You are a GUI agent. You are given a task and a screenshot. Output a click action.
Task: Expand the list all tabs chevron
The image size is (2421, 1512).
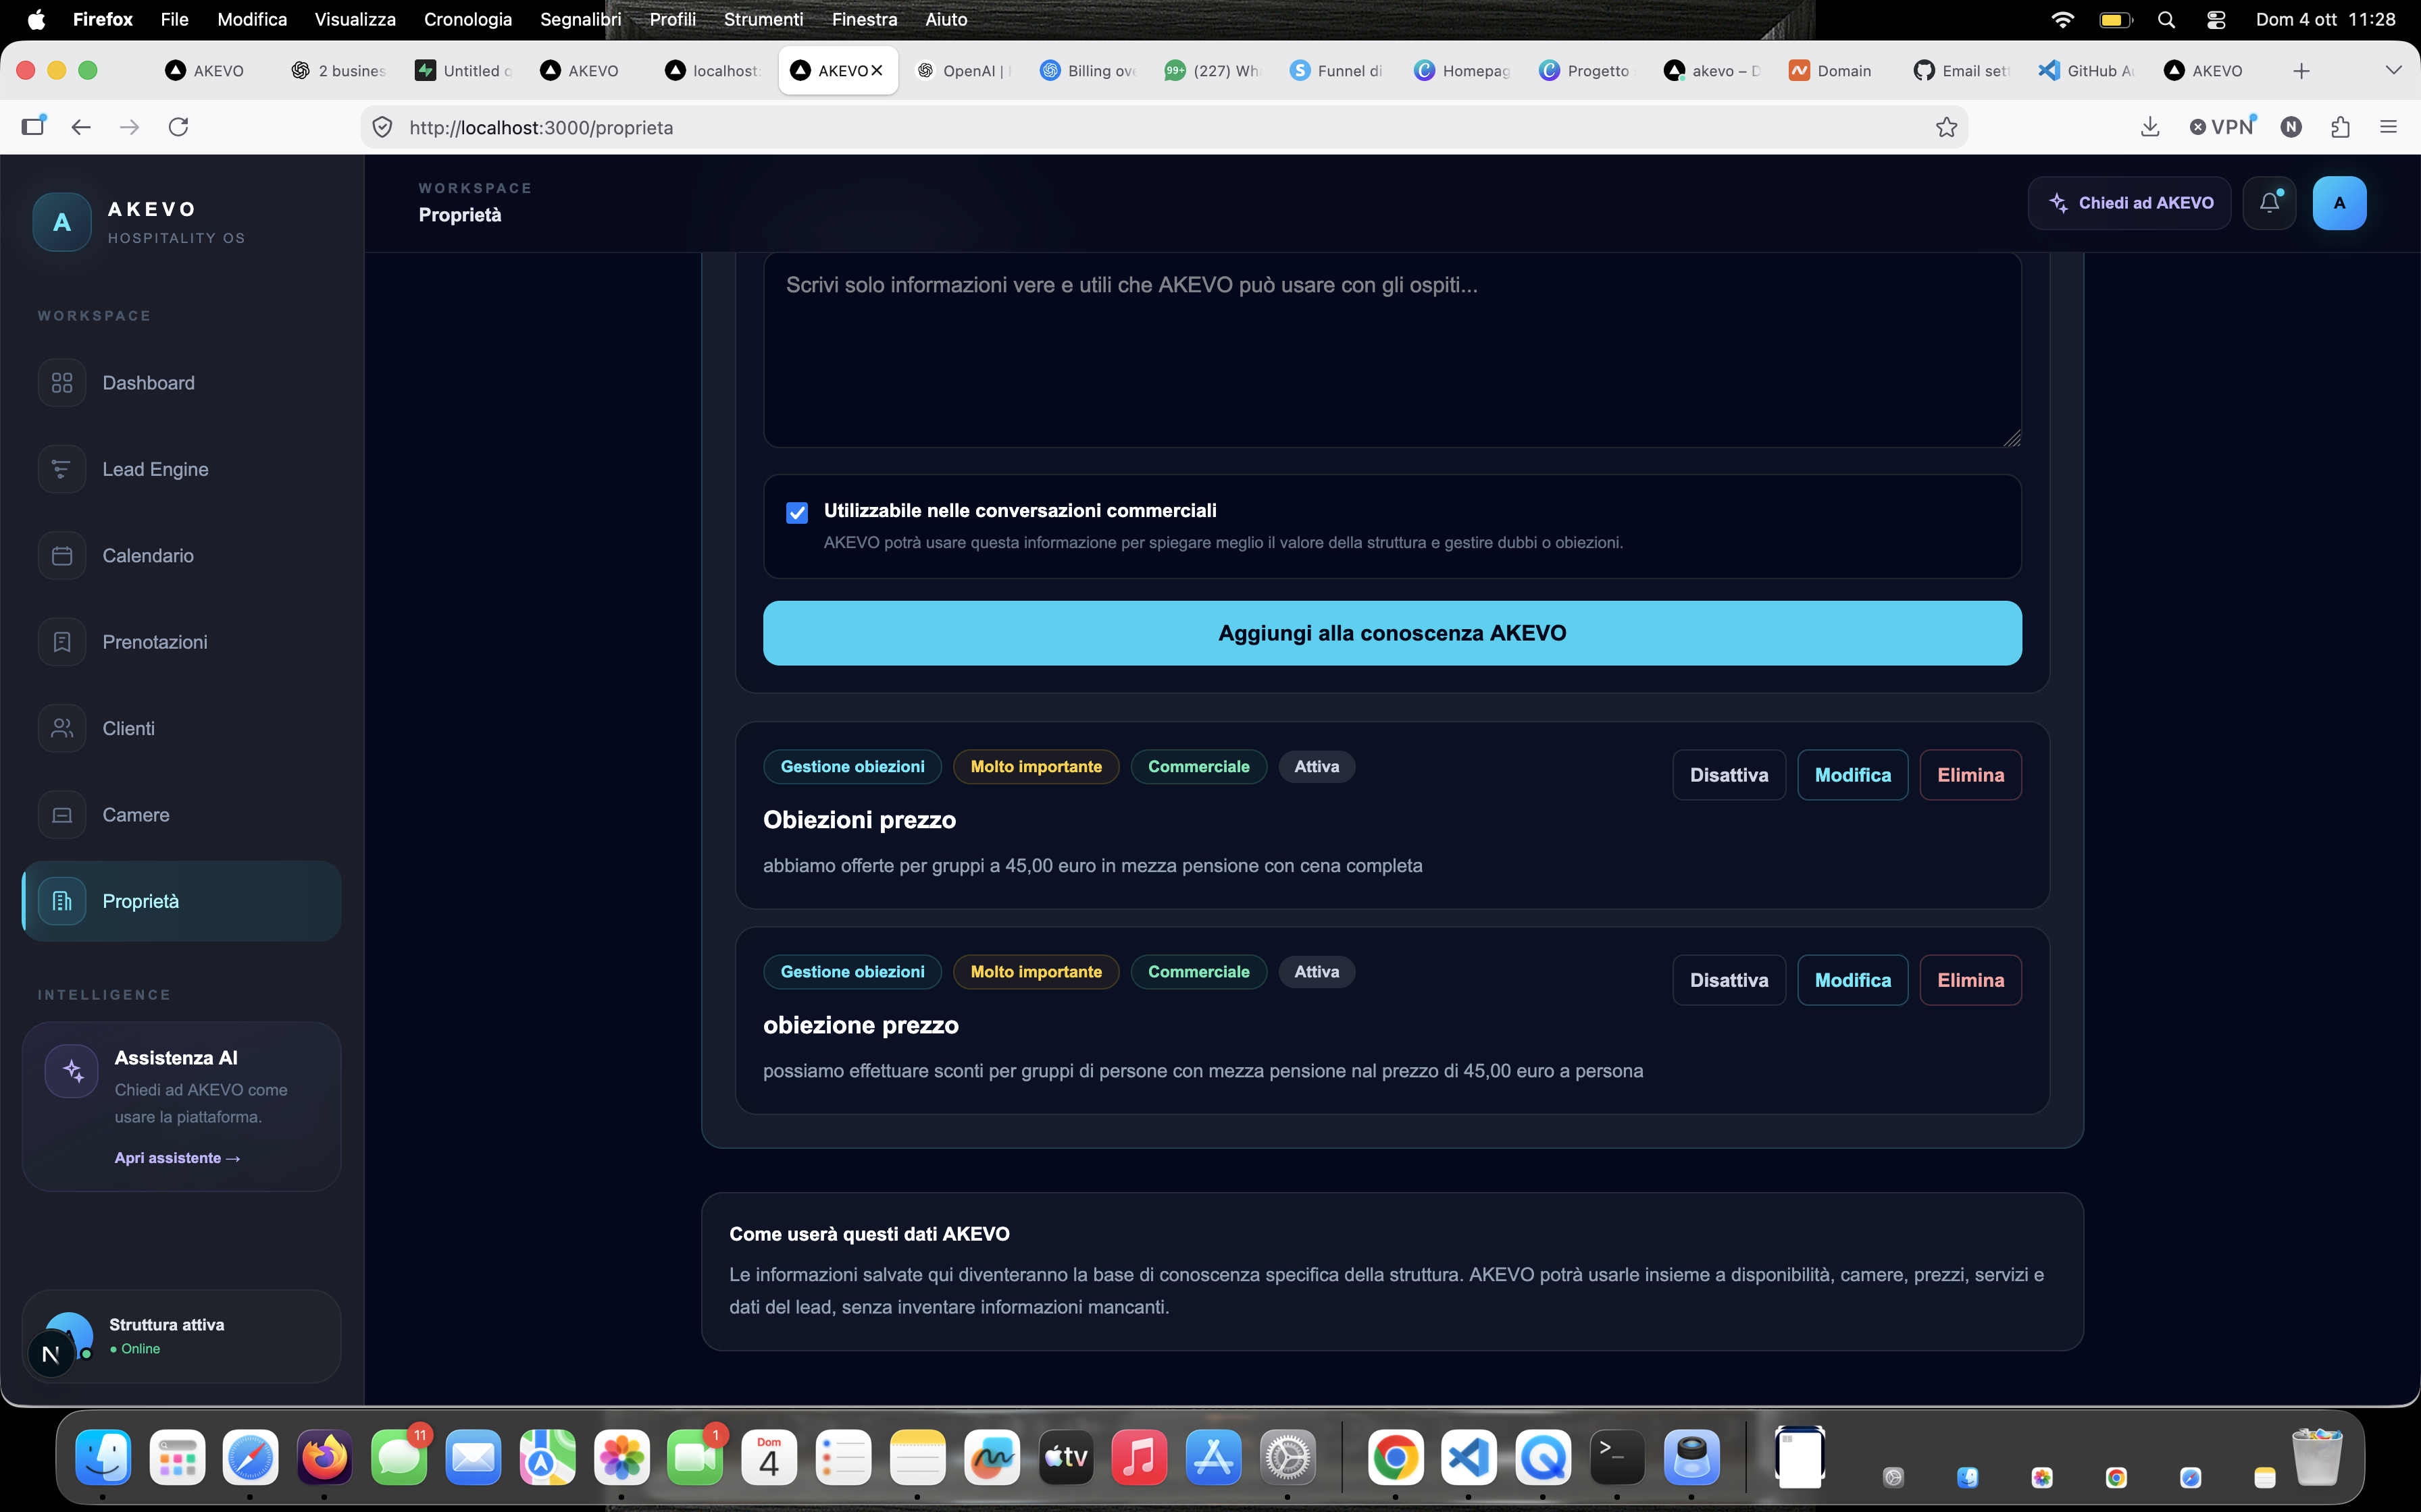pos(2393,70)
